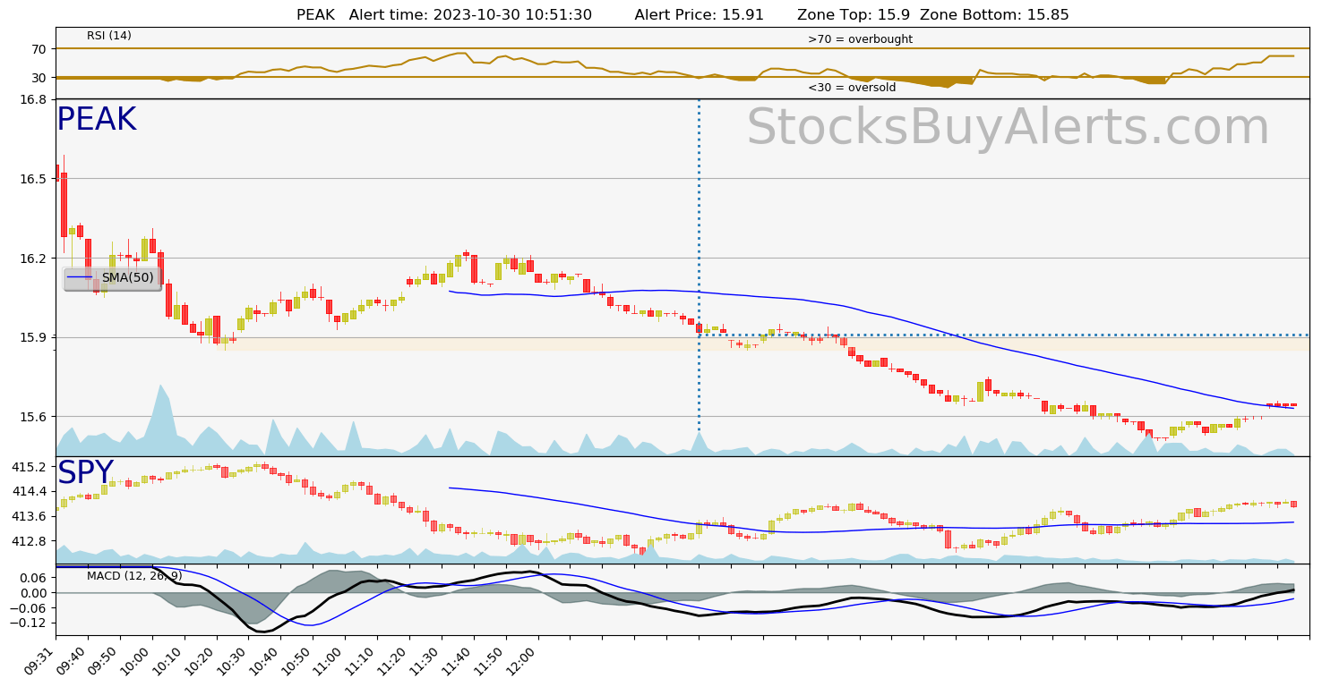Image resolution: width=1322 pixels, height=687 pixels.
Task: Click the PEAK ticker label in the price panel
Action: coord(96,120)
